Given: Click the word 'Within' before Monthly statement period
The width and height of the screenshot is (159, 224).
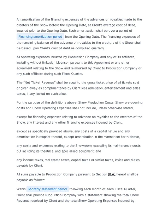Looking at the screenshot, I should [x=21, y=189].
